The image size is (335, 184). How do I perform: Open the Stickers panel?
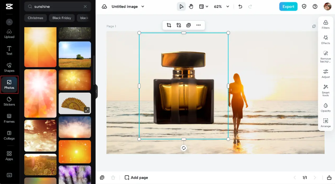[x=9, y=102]
